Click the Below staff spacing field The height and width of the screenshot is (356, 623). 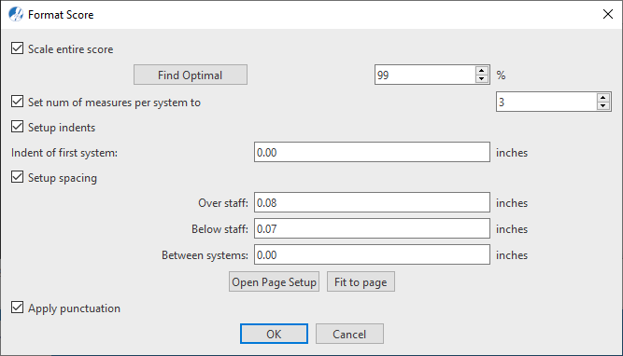click(x=372, y=228)
